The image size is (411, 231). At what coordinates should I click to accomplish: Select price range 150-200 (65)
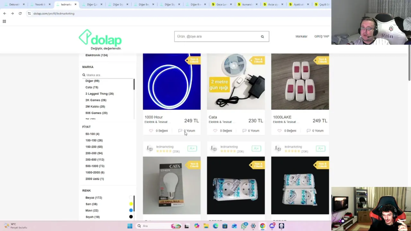coord(94,147)
